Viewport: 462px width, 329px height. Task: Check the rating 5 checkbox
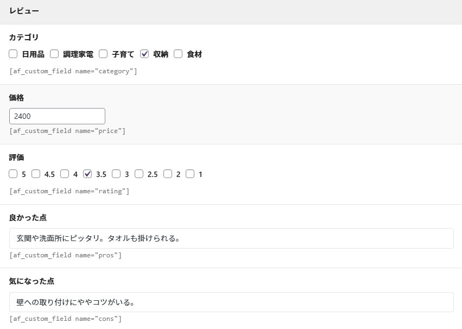click(14, 174)
